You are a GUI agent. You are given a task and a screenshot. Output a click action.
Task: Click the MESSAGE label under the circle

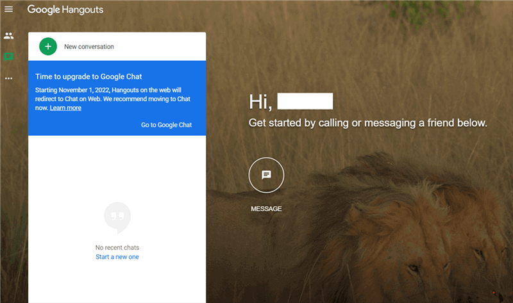tap(266, 209)
